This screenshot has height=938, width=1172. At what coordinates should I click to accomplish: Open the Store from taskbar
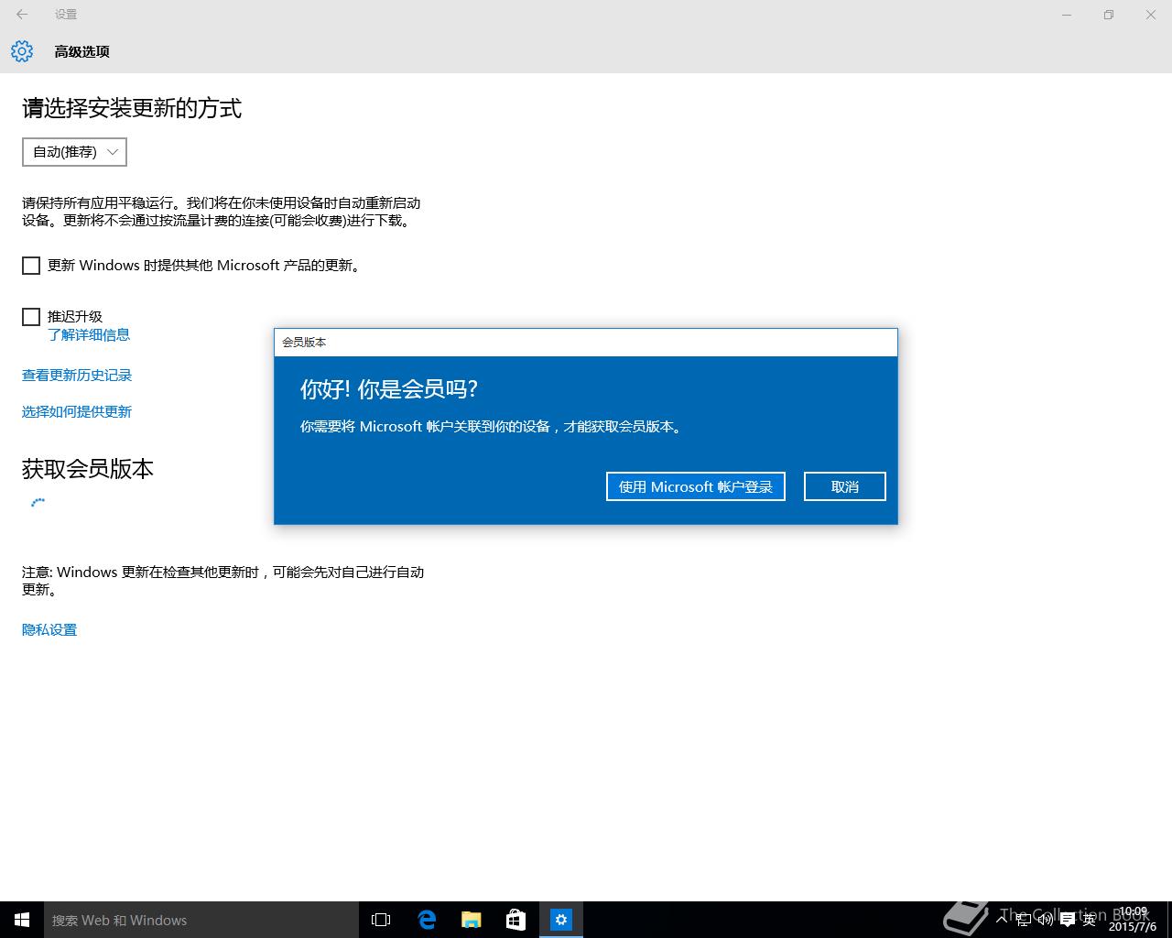pyautogui.click(x=516, y=920)
